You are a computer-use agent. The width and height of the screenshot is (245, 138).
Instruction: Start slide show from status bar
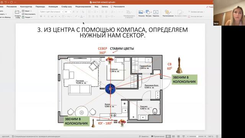tap(184, 136)
